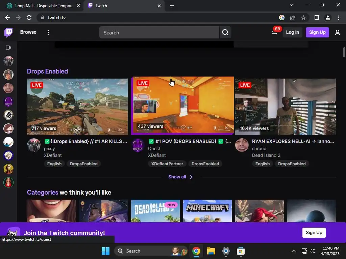The image size is (346, 259).
Task: Bookmark this page with the star icon
Action: (x=303, y=18)
